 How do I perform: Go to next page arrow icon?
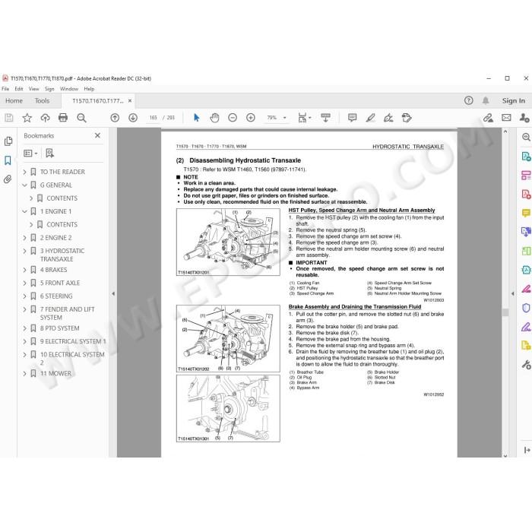point(133,118)
